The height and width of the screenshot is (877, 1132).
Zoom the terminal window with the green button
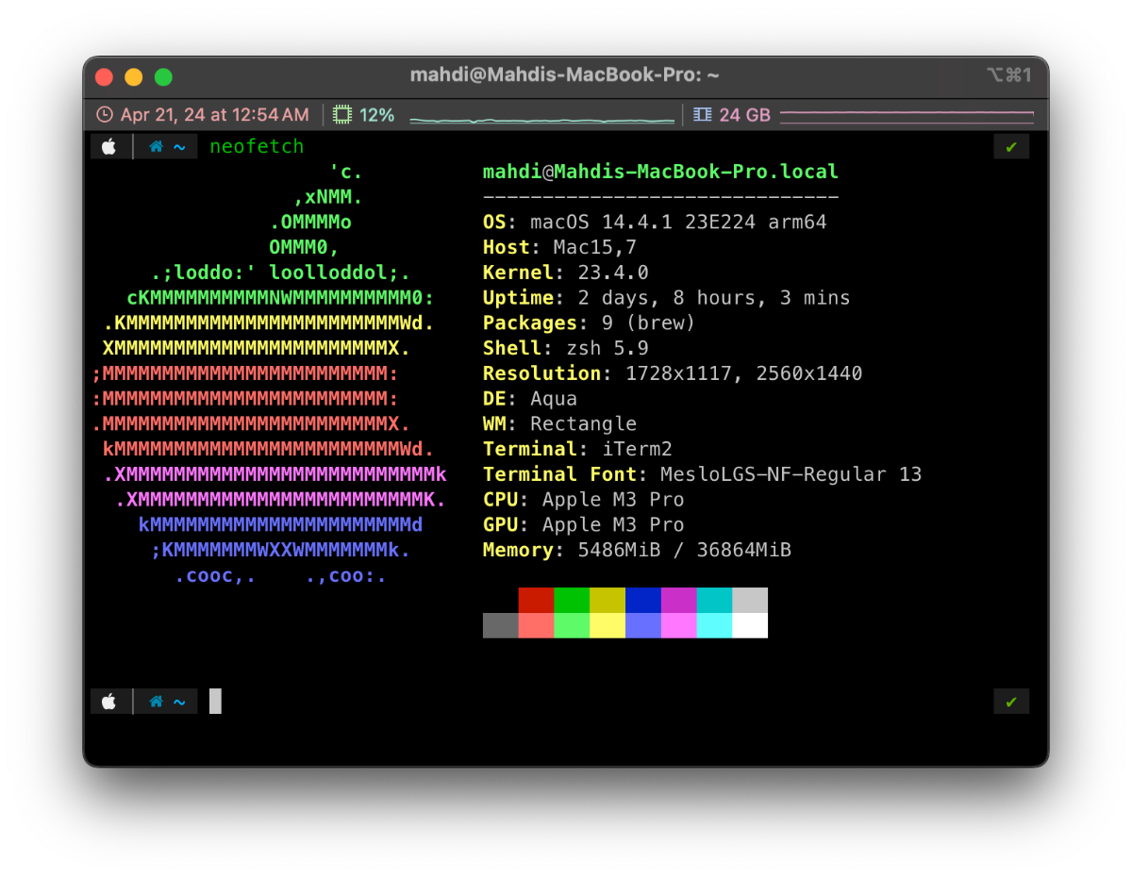click(x=163, y=77)
